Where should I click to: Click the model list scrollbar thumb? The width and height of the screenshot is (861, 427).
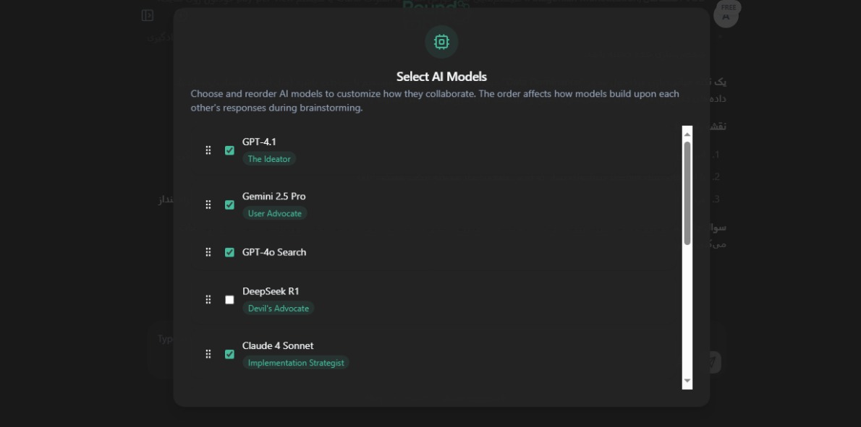point(687,193)
